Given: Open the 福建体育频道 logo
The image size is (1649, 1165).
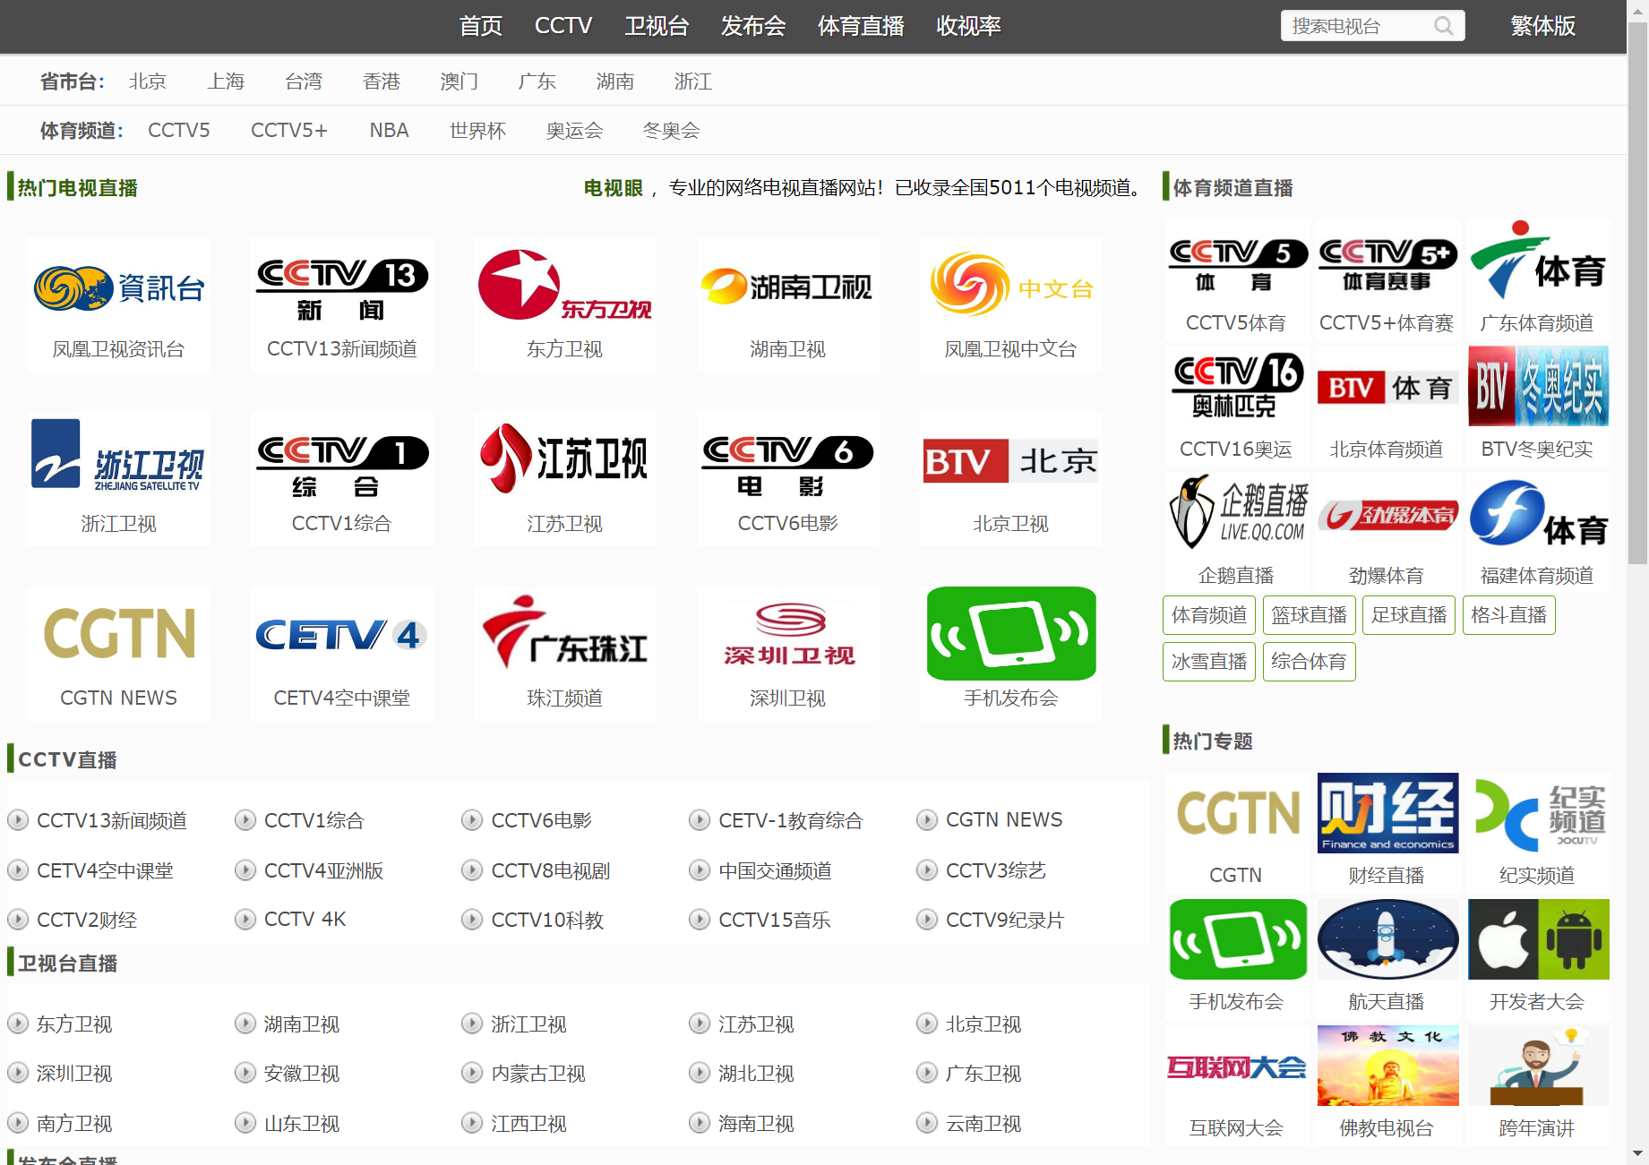Looking at the screenshot, I should pyautogui.click(x=1538, y=514).
